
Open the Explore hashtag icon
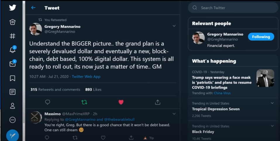pos(13,36)
